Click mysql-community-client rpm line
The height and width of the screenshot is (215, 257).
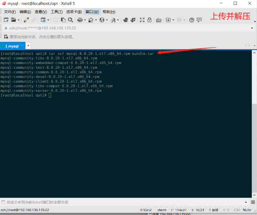click(x=51, y=81)
